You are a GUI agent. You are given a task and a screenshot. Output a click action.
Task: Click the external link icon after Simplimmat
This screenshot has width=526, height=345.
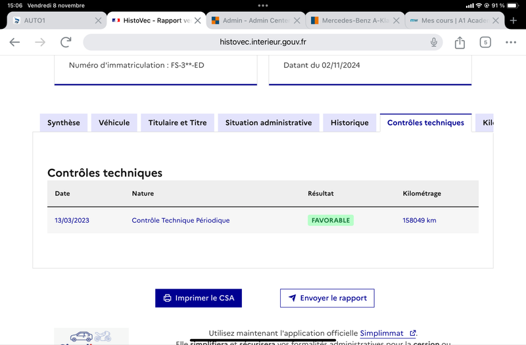pos(413,333)
